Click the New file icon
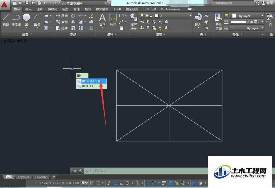The width and height of the screenshot is (275, 188). [x=15, y=3]
